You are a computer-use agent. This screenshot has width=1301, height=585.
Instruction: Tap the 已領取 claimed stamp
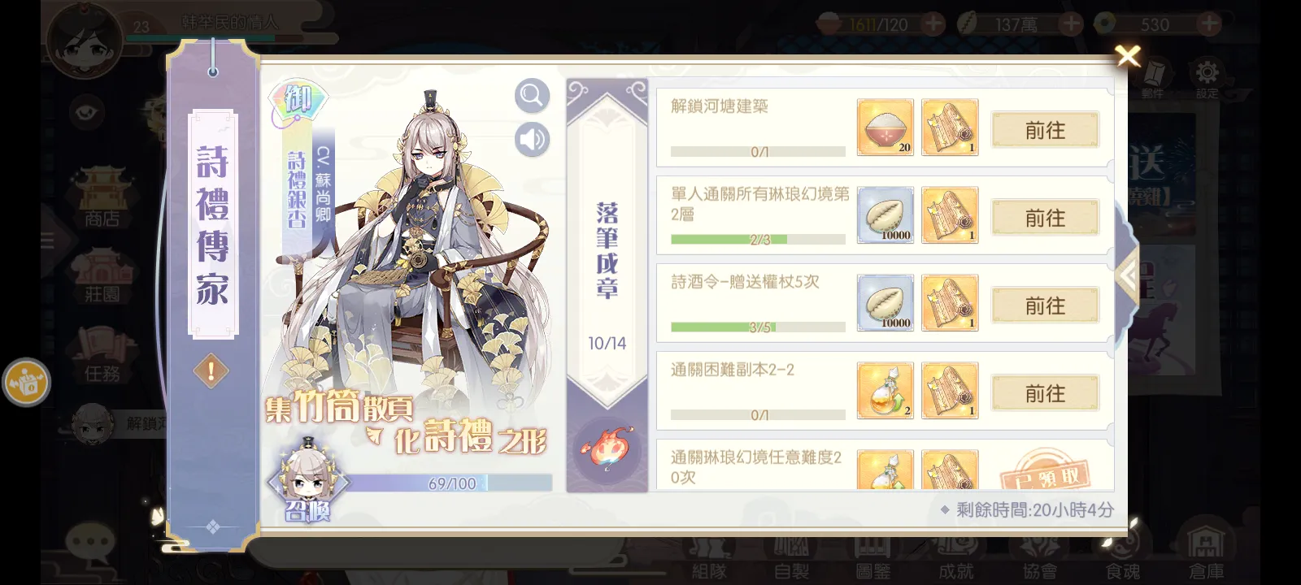1046,472
